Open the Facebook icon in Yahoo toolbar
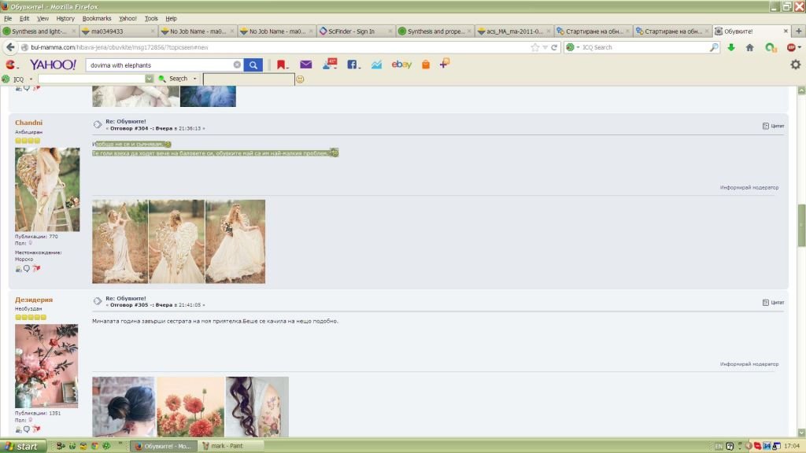Screen dimensions: 806x453 (x=353, y=64)
